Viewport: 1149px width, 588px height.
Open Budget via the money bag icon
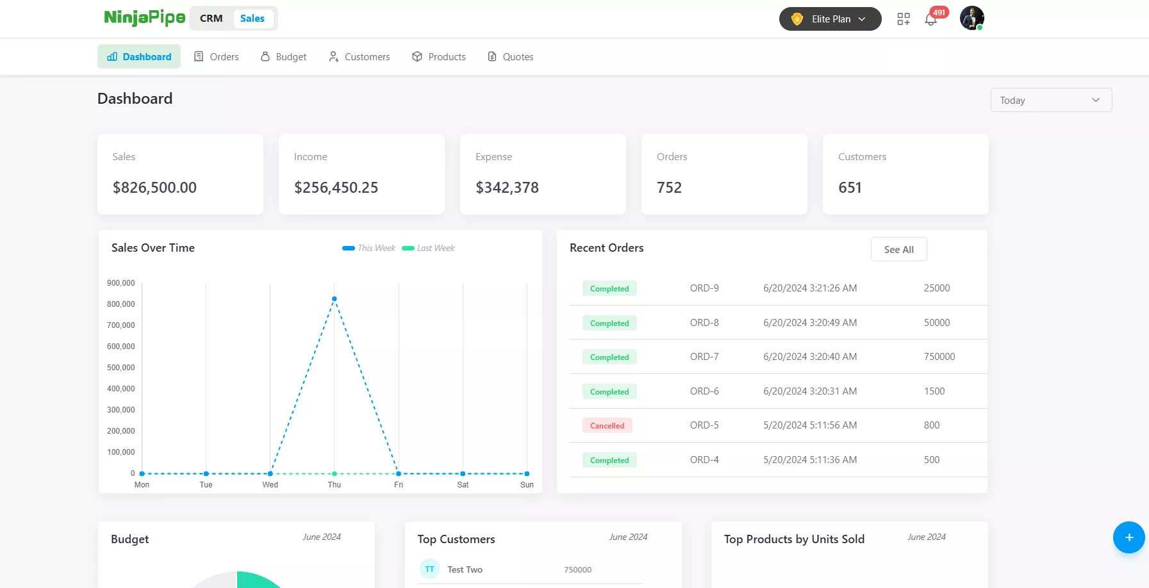click(x=265, y=57)
